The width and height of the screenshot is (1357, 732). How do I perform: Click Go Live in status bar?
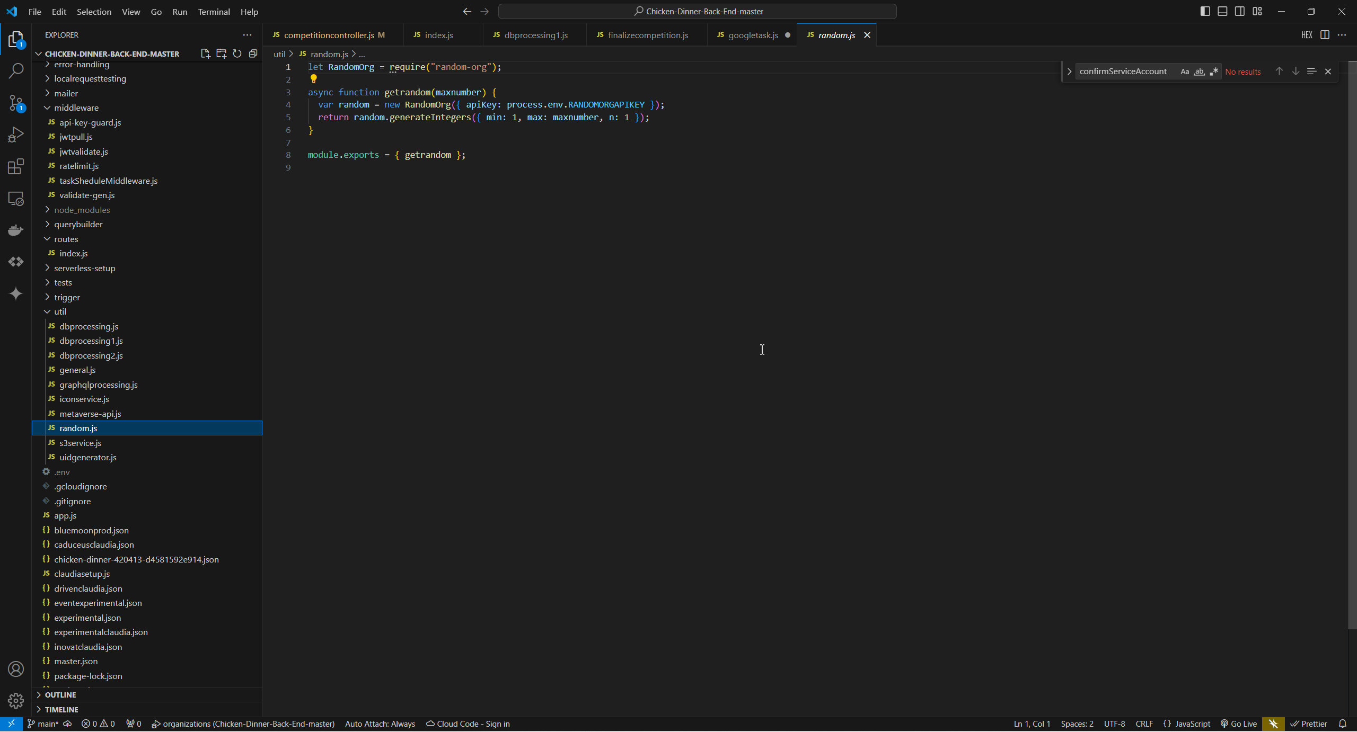(x=1238, y=724)
